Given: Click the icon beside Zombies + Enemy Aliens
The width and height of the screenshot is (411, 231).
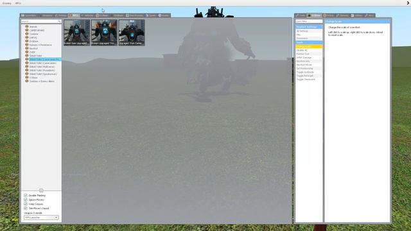Looking at the screenshot, I should (x=27, y=81).
